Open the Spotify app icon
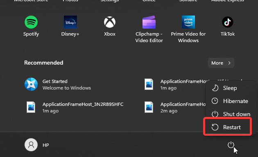258x157 pixels. click(31, 22)
